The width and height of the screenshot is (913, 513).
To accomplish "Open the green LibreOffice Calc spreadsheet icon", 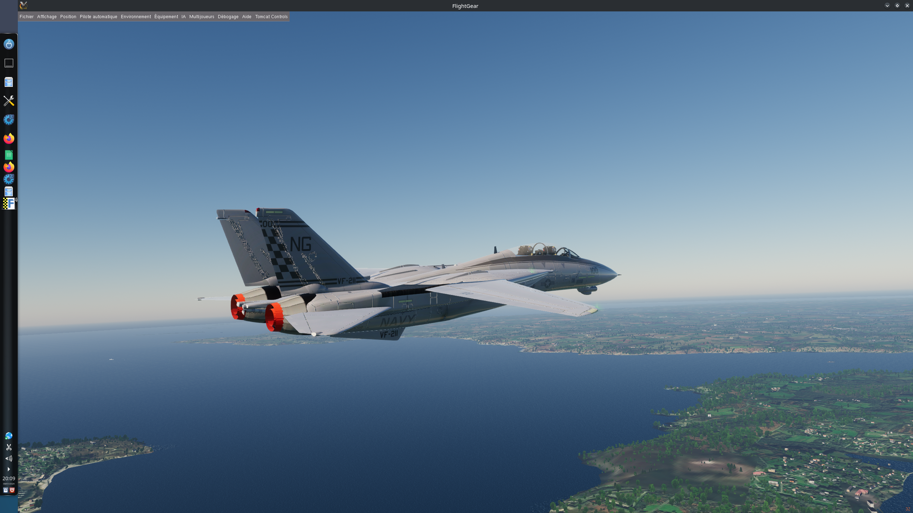I will pos(9,155).
